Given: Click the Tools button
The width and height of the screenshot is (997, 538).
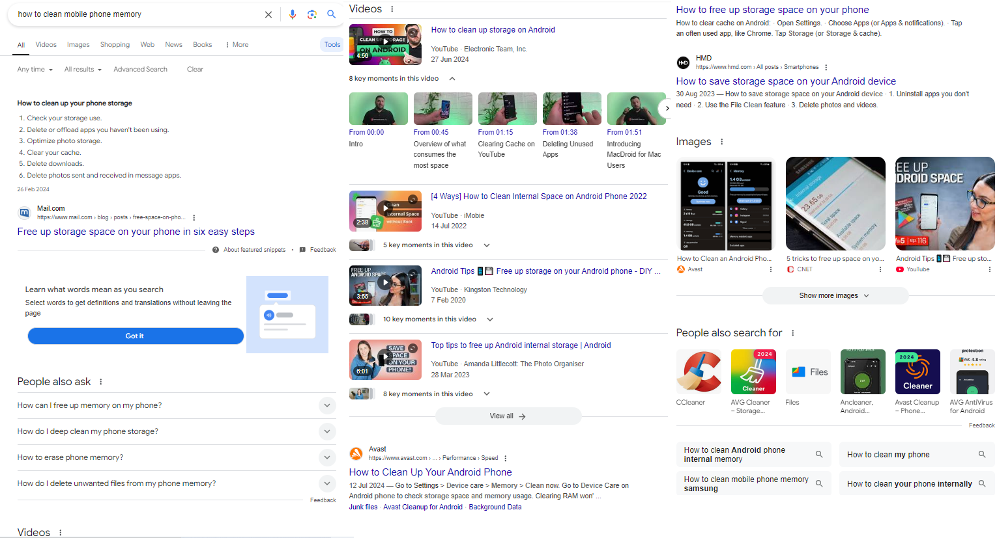Looking at the screenshot, I should 332,45.
